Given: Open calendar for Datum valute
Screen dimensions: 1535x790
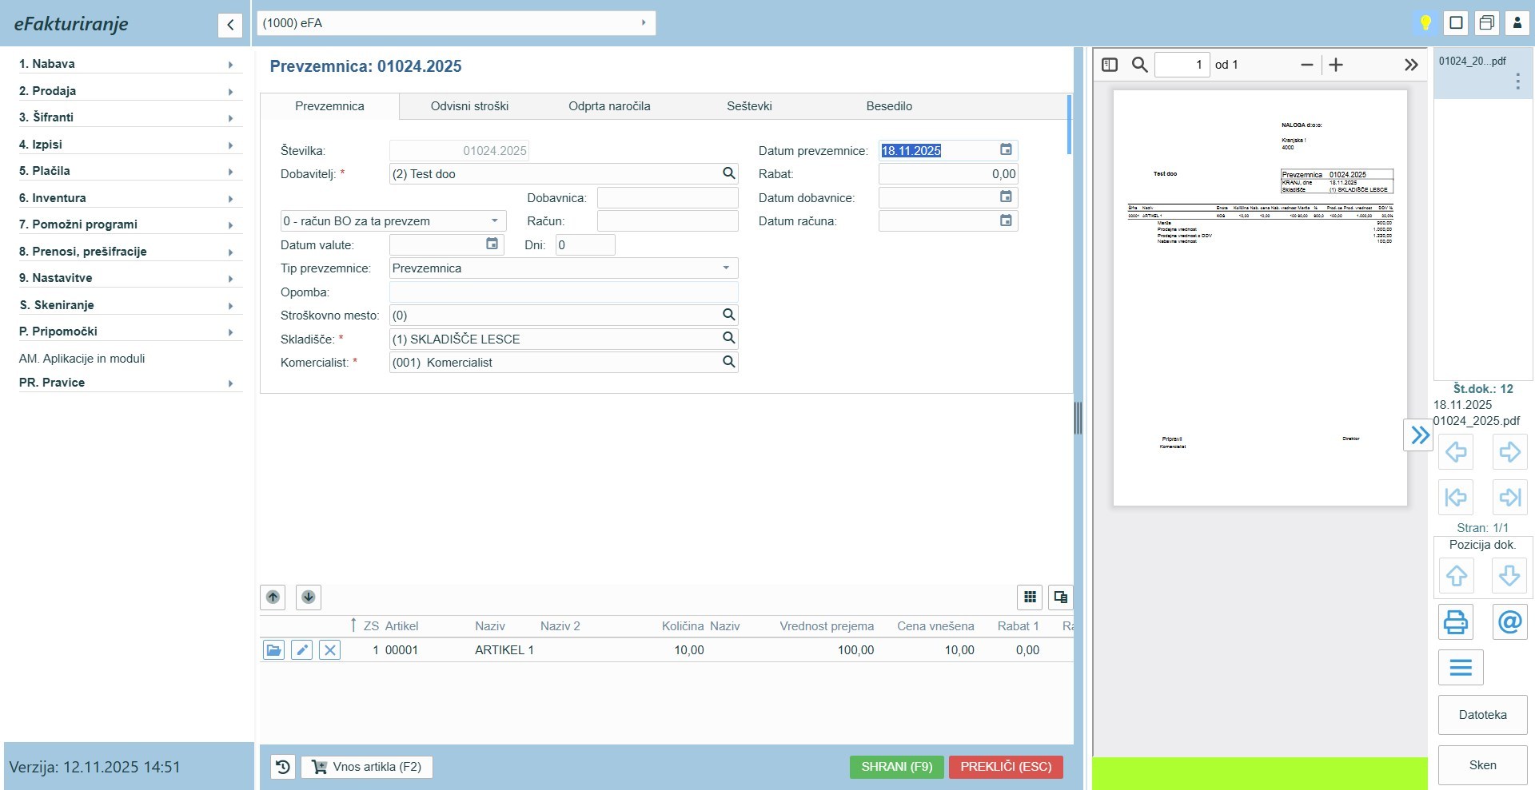Looking at the screenshot, I should click(x=492, y=244).
